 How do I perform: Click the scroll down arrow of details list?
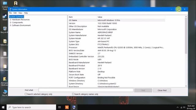click(186, 86)
